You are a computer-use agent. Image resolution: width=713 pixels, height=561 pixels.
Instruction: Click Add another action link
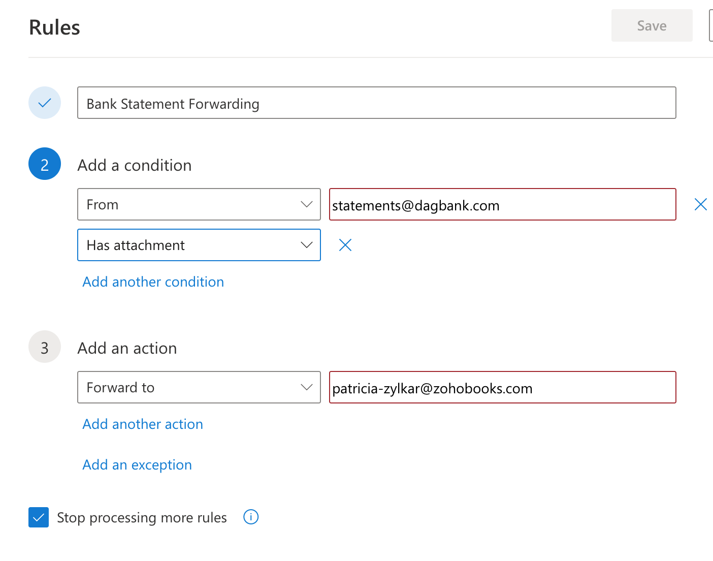[x=143, y=424]
